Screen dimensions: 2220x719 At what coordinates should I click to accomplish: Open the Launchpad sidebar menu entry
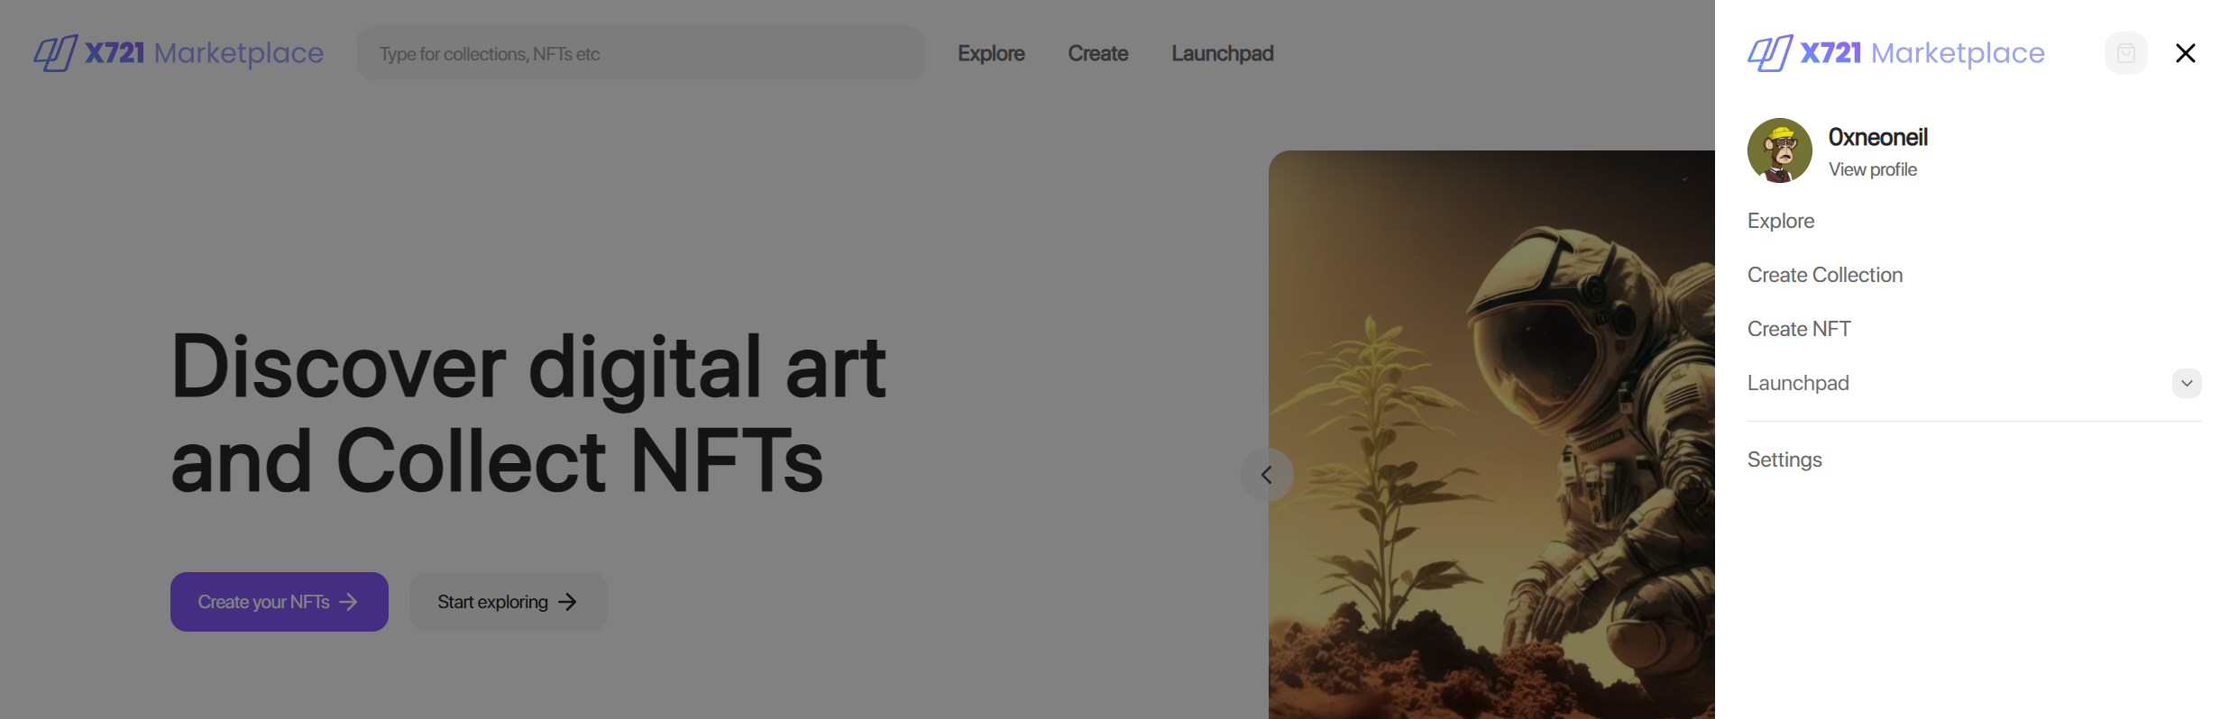pos(1798,383)
